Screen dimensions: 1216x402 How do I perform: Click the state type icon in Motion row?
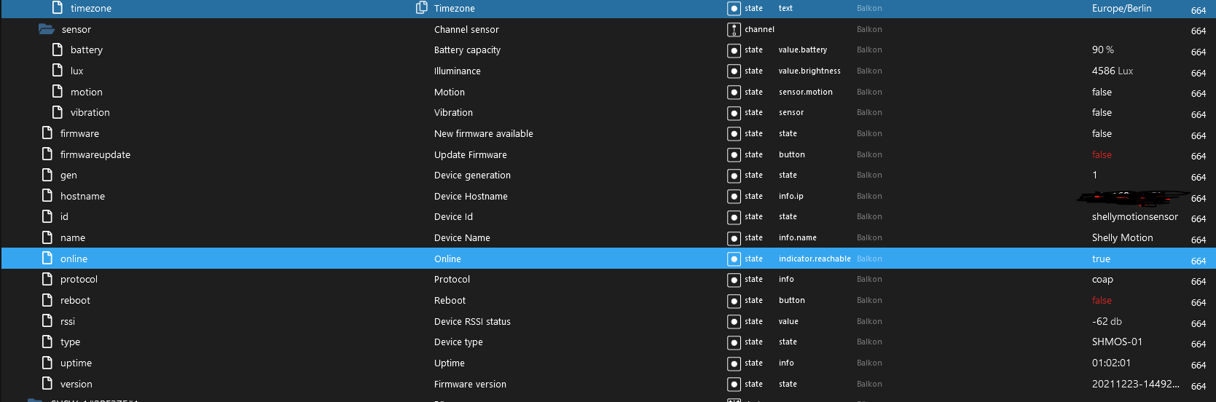(x=734, y=92)
